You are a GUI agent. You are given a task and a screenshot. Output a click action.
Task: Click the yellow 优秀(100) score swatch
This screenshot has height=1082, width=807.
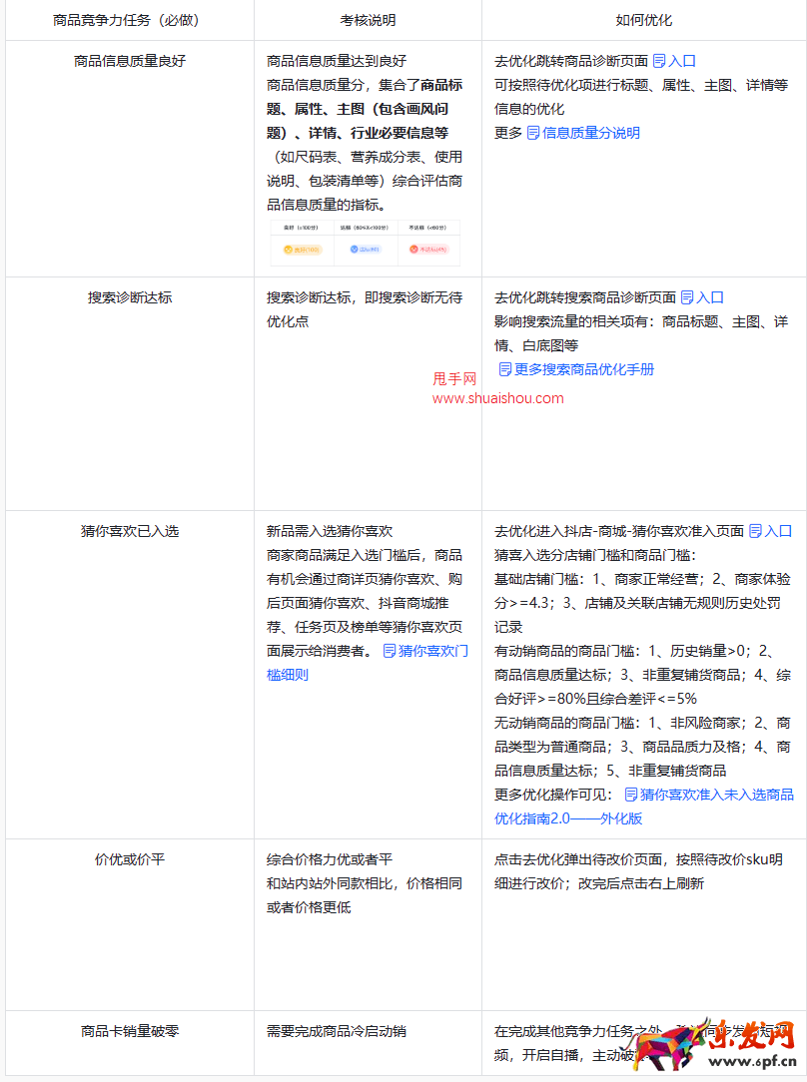(302, 249)
